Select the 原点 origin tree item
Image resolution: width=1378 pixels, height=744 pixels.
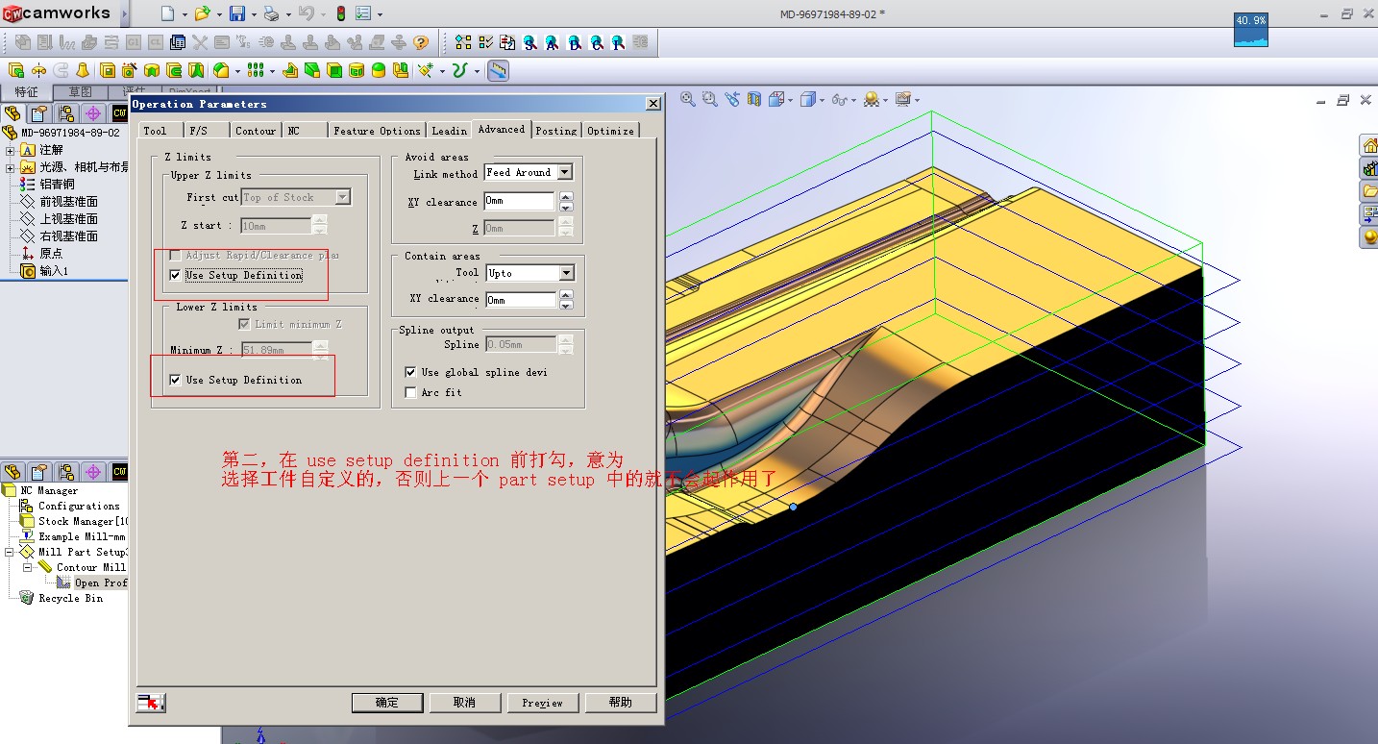tap(42, 254)
